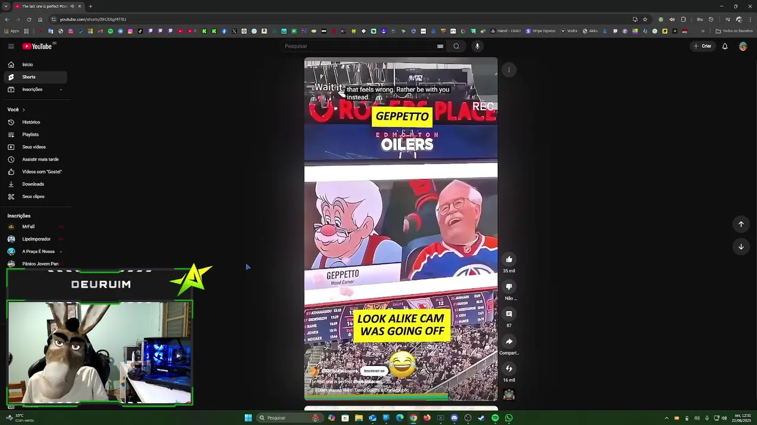Show hidden system tray icons

point(667,418)
